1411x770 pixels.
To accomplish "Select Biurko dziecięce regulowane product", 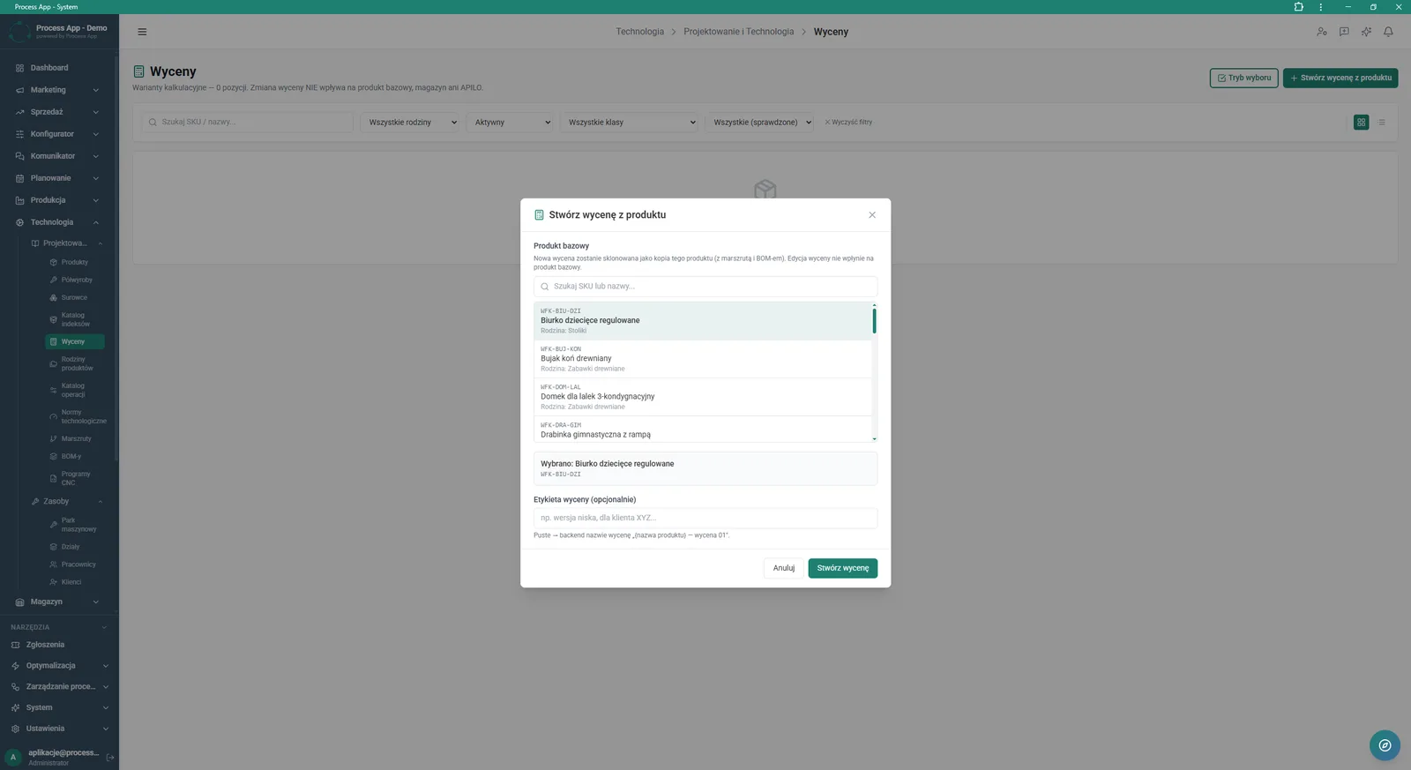I will pyautogui.click(x=703, y=321).
